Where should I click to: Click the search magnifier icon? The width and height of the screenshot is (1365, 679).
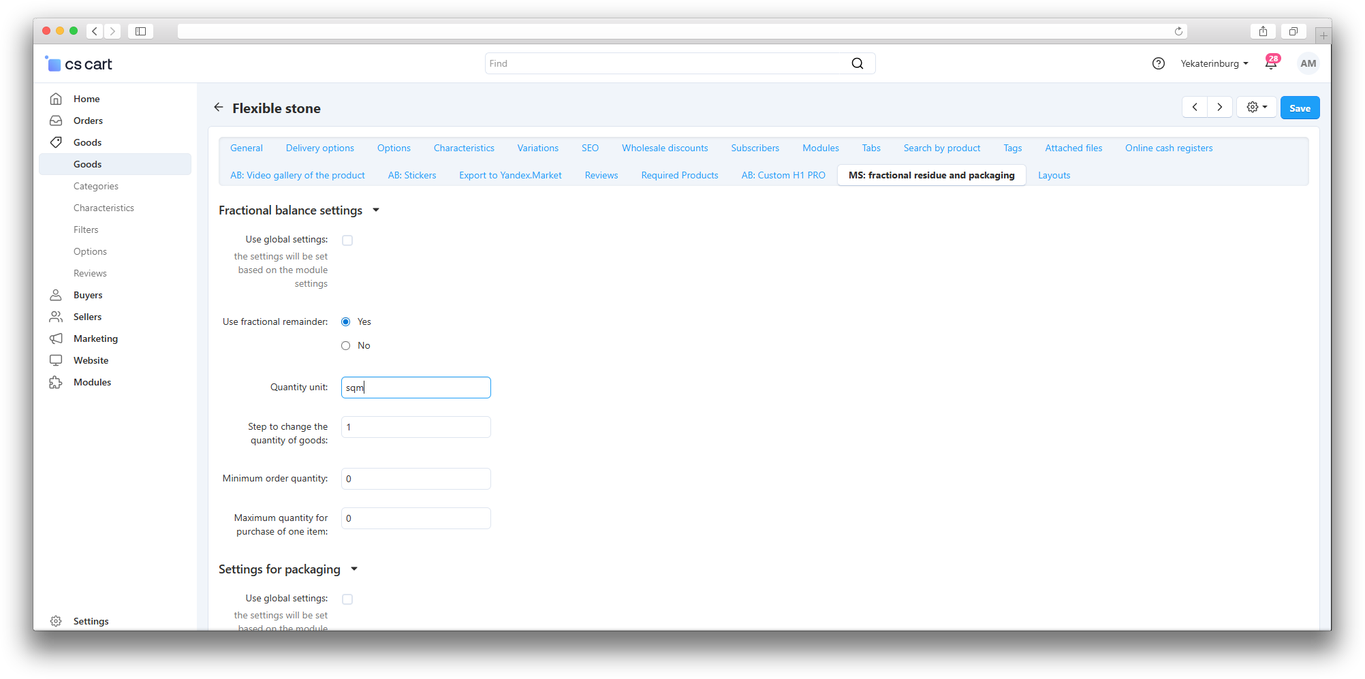(857, 63)
